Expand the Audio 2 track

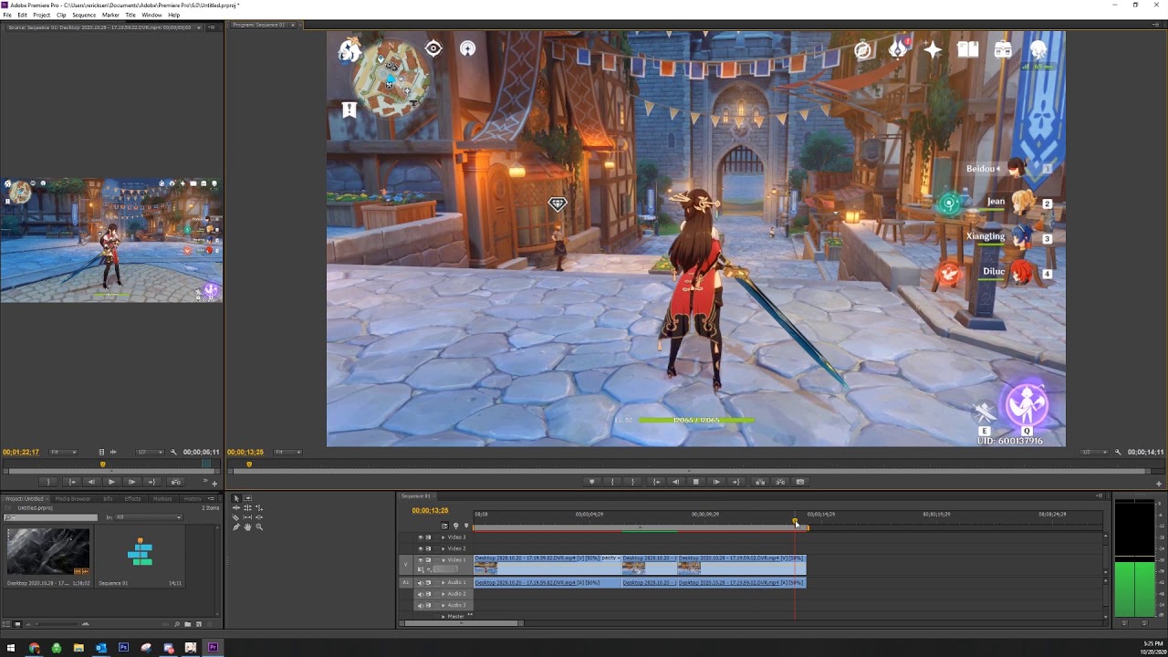(x=443, y=594)
